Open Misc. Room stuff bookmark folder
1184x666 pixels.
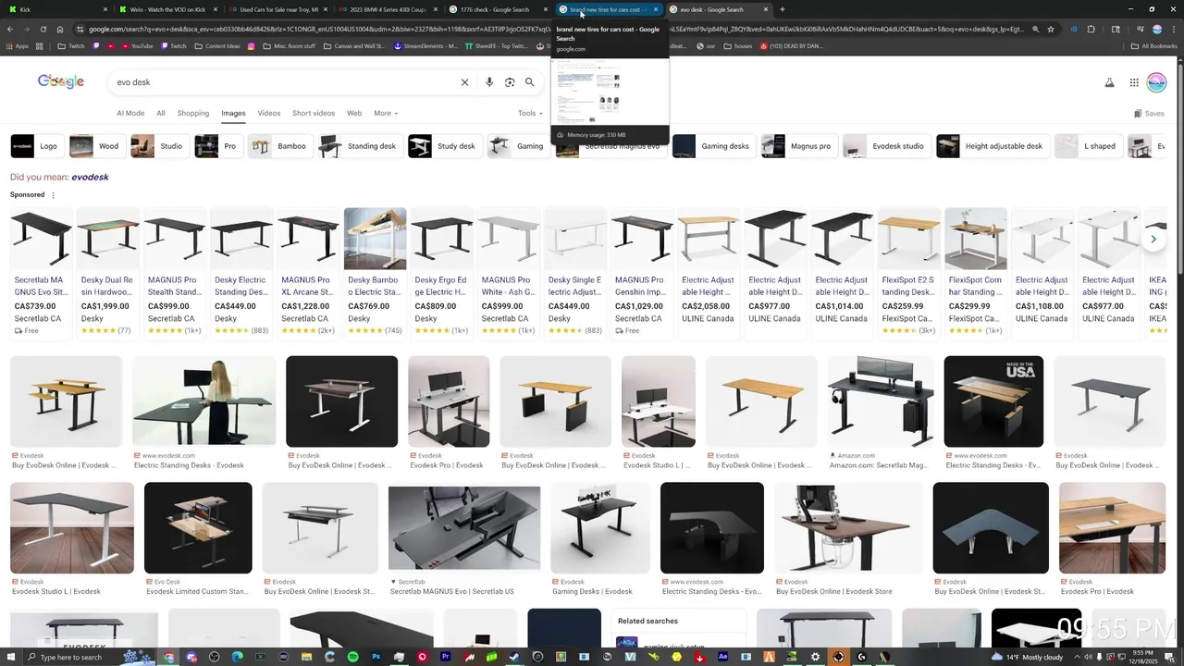(288, 45)
